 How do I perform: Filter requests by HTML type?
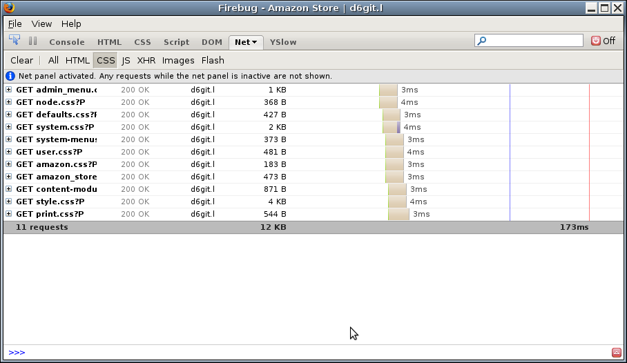coord(77,60)
